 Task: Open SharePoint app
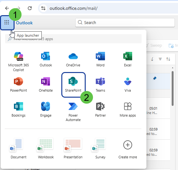(73, 85)
